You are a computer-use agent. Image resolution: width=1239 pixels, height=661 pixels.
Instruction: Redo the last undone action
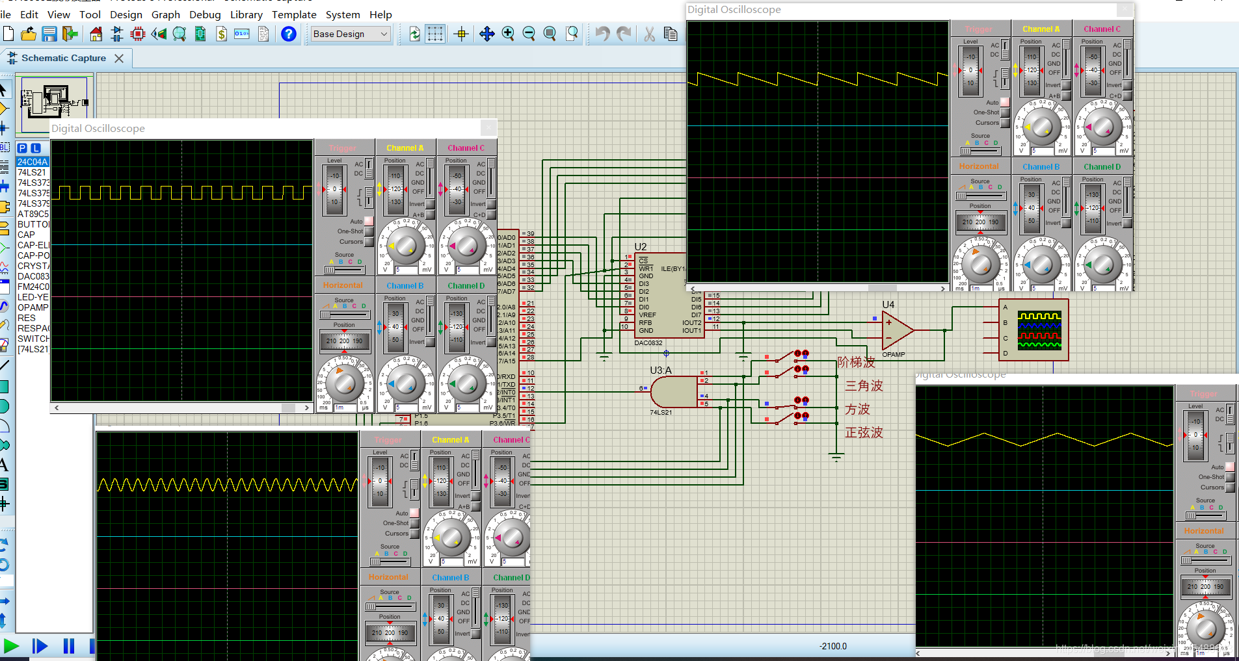(x=624, y=34)
